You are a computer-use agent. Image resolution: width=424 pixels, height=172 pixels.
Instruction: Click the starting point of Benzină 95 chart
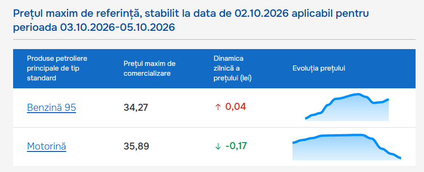coord(306,118)
